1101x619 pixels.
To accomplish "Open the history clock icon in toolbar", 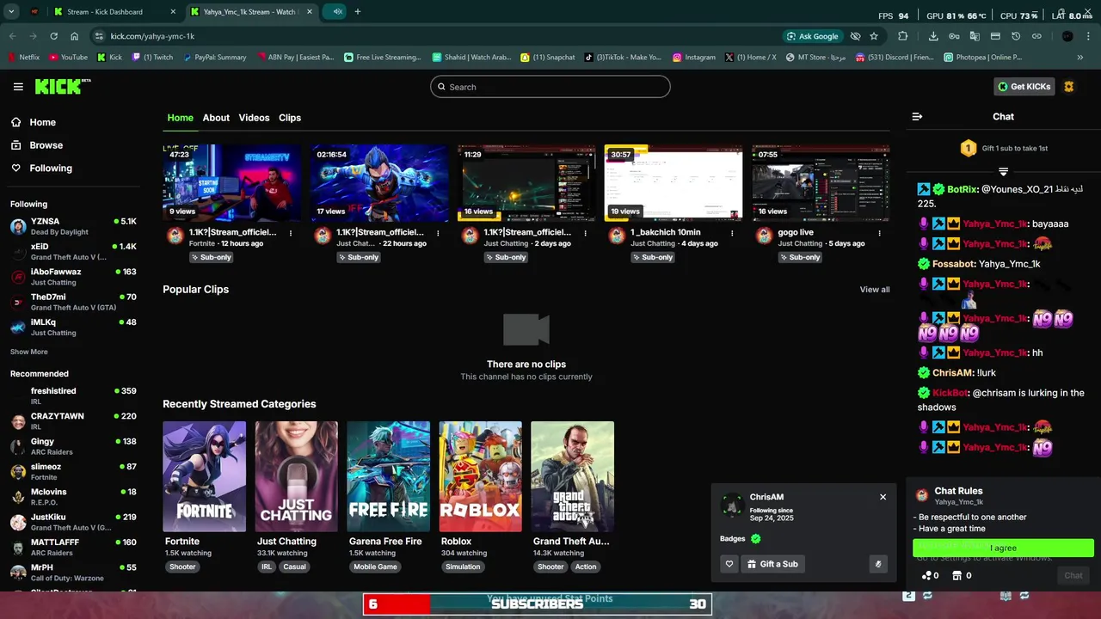I will point(1016,36).
